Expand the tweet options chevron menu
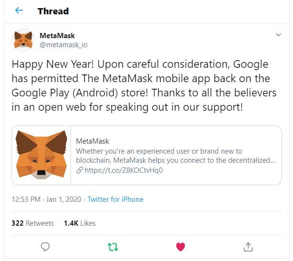This screenshot has width=293, height=261. click(279, 35)
